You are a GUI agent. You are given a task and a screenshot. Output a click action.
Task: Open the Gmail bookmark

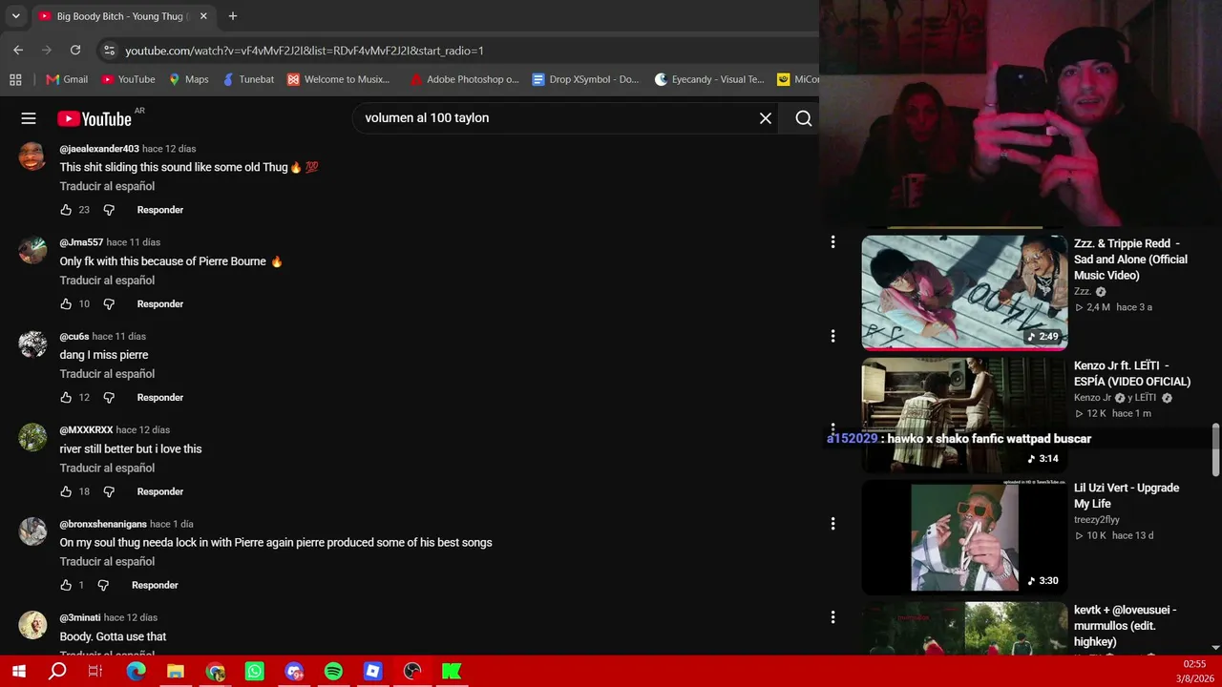[x=66, y=79]
